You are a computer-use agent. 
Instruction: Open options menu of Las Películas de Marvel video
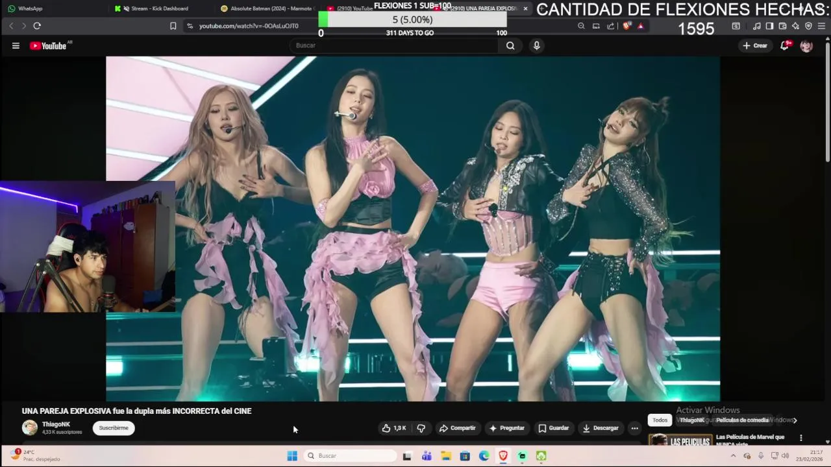pos(800,438)
